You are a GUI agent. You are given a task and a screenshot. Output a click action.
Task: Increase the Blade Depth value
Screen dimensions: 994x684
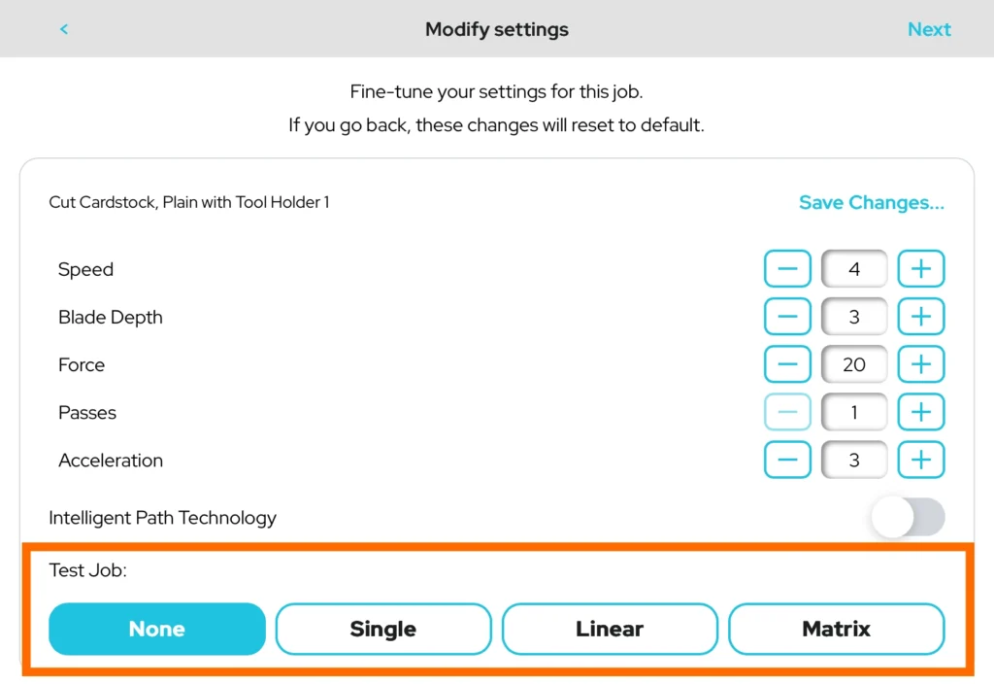tap(920, 317)
